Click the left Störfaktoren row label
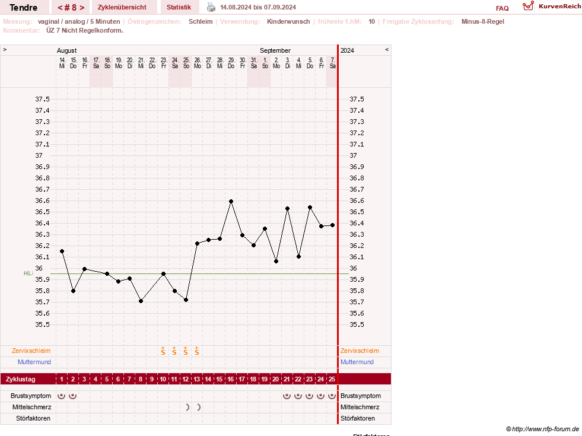Viewport: 582px width, 436px height. click(33, 418)
